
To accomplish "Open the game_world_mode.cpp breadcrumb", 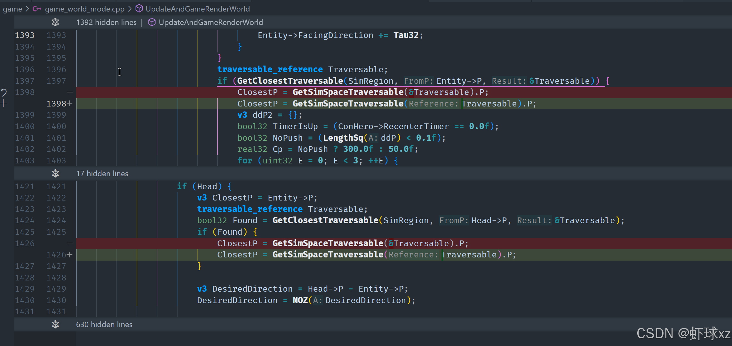I will point(84,9).
